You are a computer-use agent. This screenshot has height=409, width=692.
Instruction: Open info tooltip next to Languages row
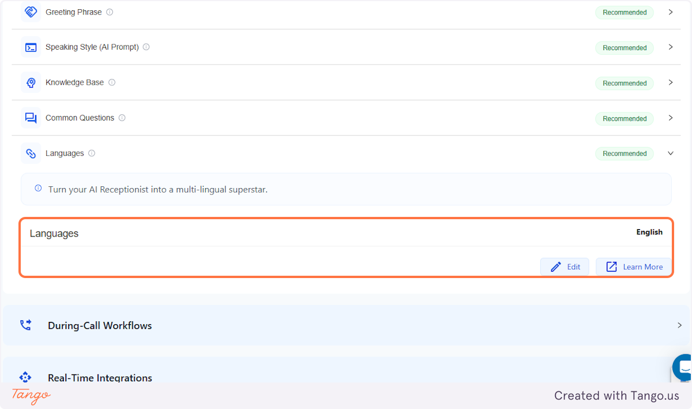(92, 153)
